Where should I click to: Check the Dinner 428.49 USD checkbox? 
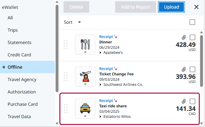192,37
